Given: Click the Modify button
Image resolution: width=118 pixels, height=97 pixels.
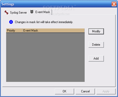Looking at the screenshot, I should pyautogui.click(x=96, y=31).
